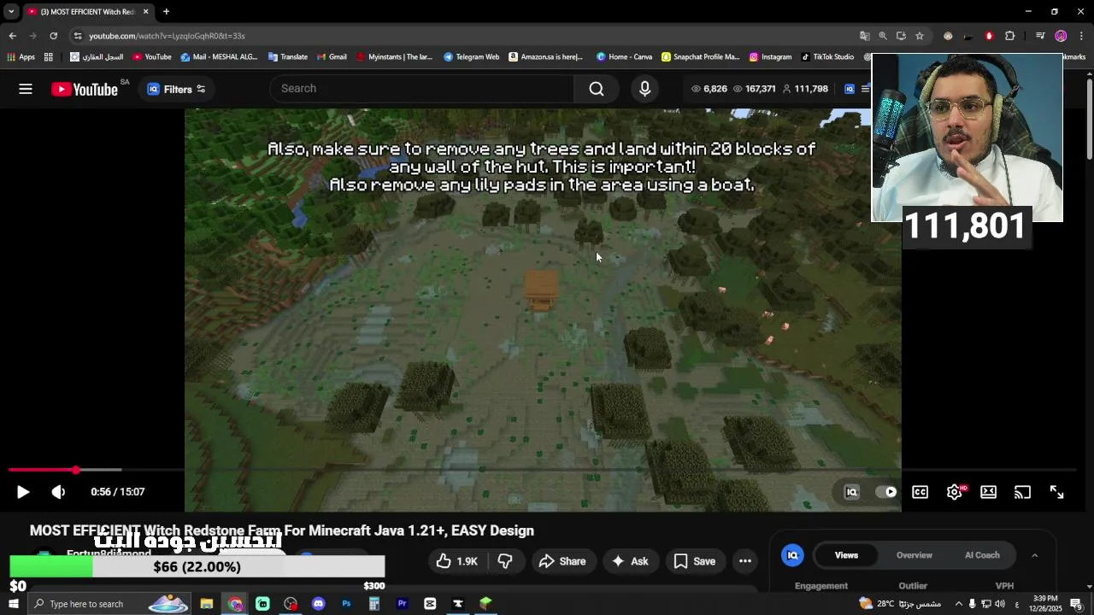Toggle closed captions CC button
This screenshot has width=1094, height=615.
pyautogui.click(x=920, y=492)
